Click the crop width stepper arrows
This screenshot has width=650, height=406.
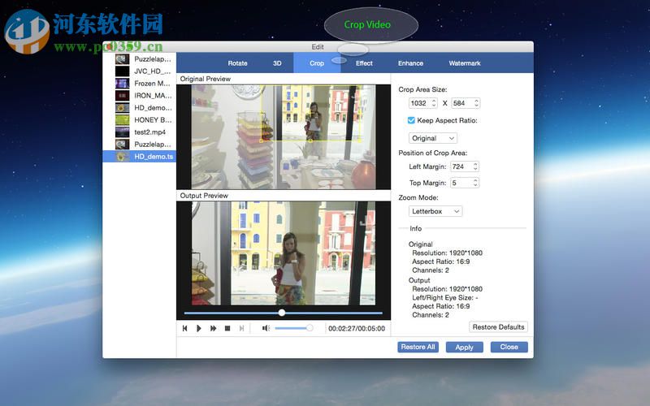(x=434, y=103)
